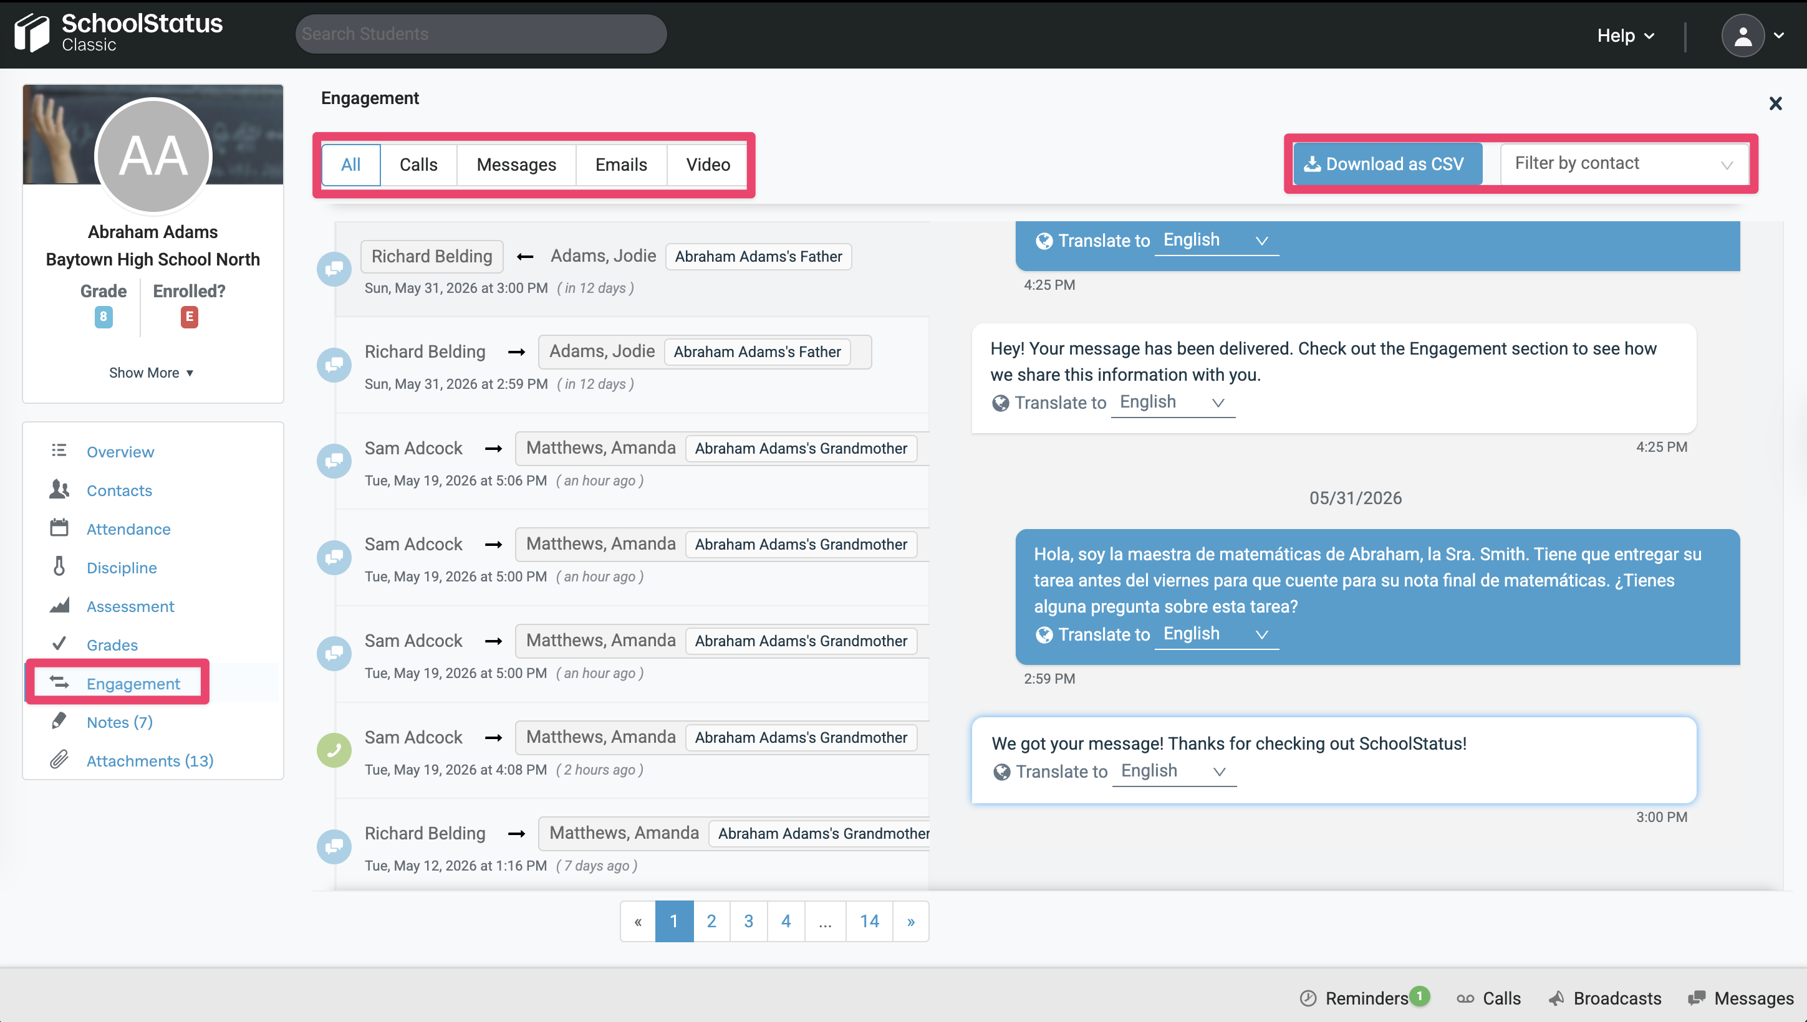Click Download as CSV button
Image resolution: width=1807 pixels, height=1022 pixels.
[1388, 163]
